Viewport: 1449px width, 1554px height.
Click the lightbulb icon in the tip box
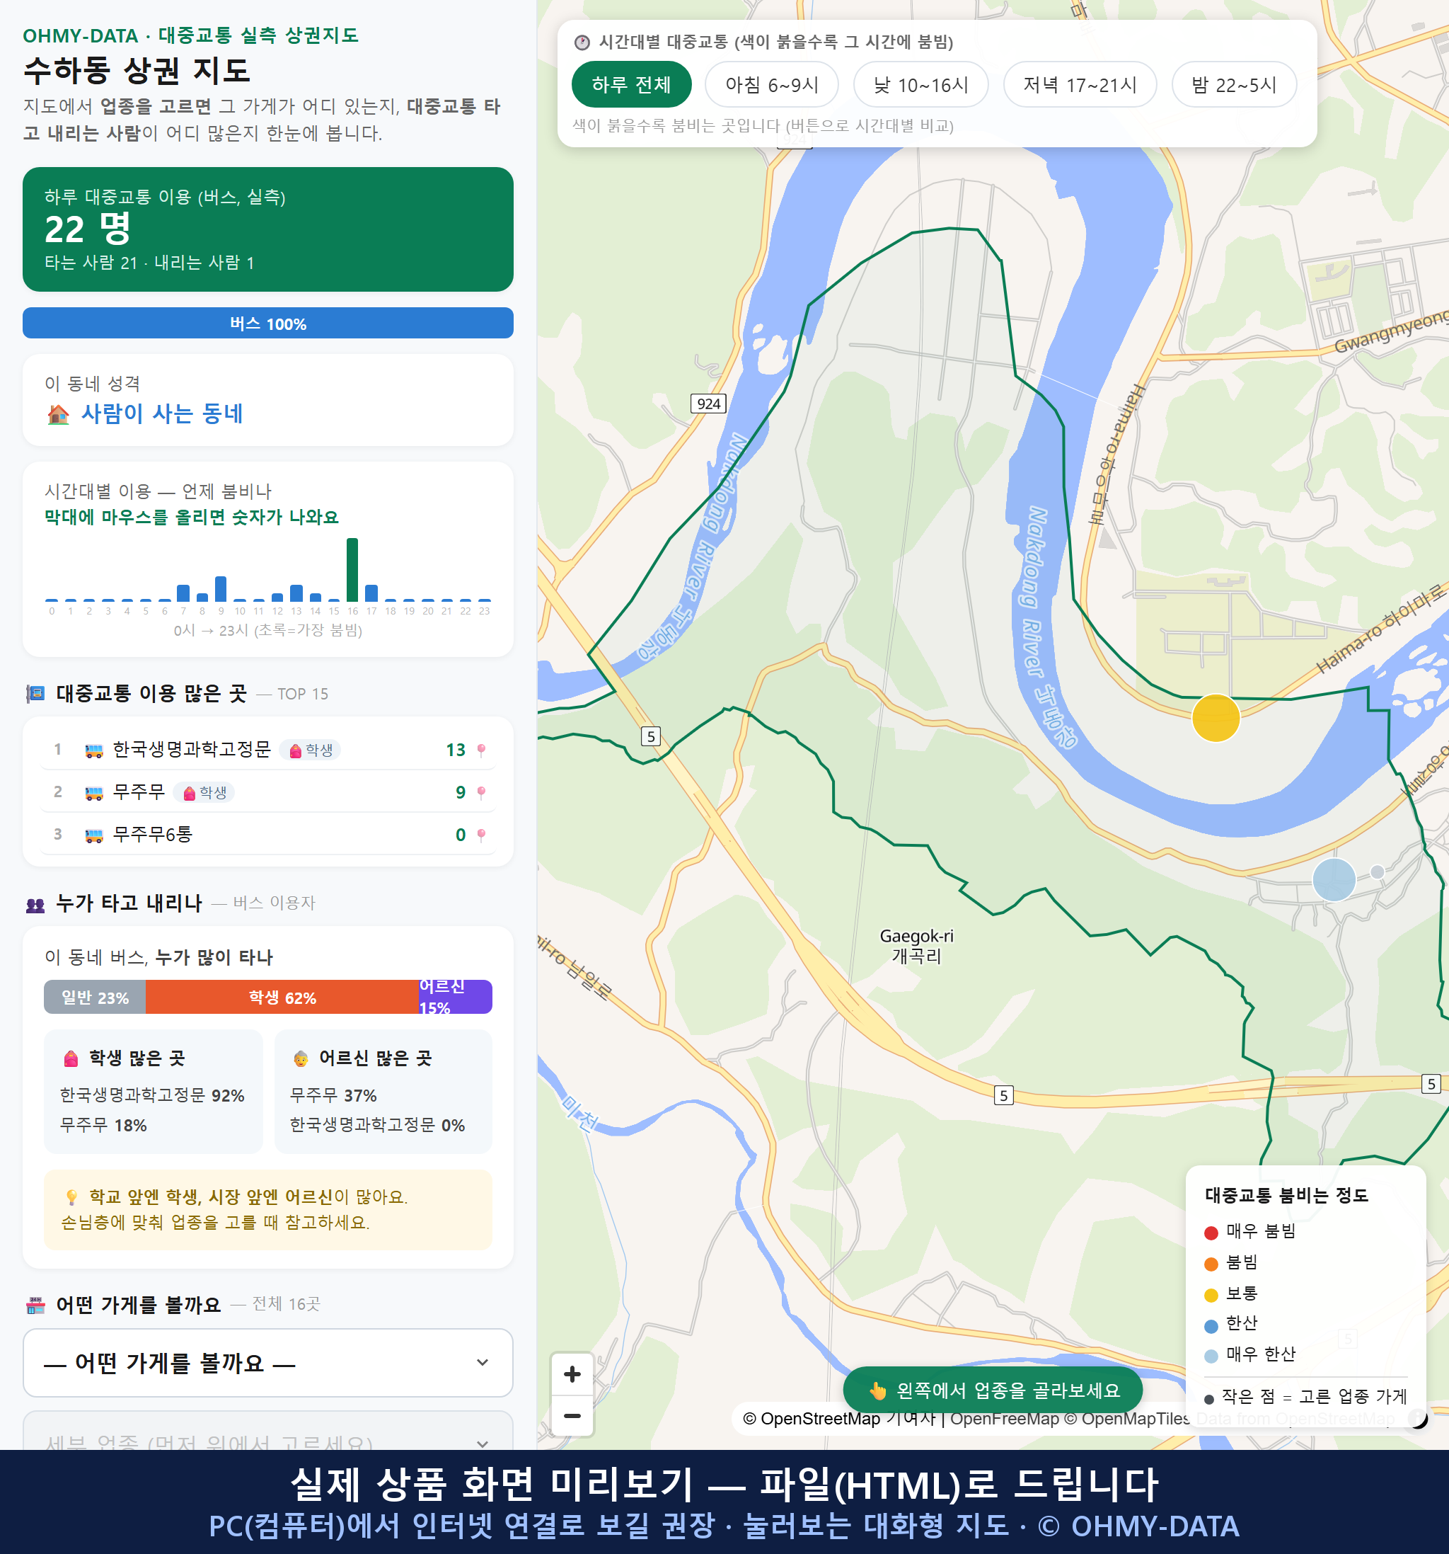pos(71,1196)
